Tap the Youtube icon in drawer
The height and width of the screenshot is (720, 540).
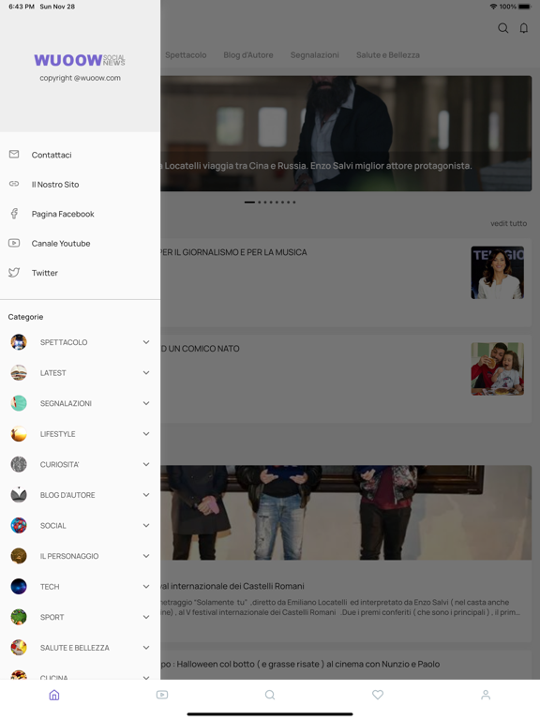tap(14, 243)
